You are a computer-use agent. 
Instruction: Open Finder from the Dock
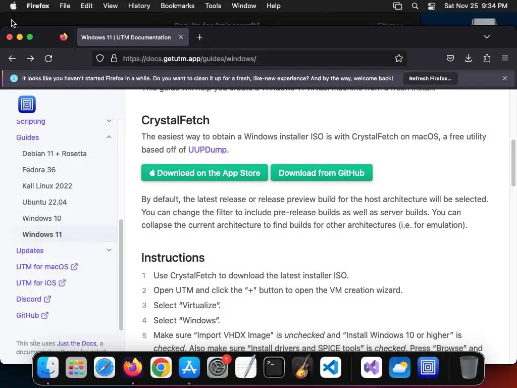tap(48, 367)
